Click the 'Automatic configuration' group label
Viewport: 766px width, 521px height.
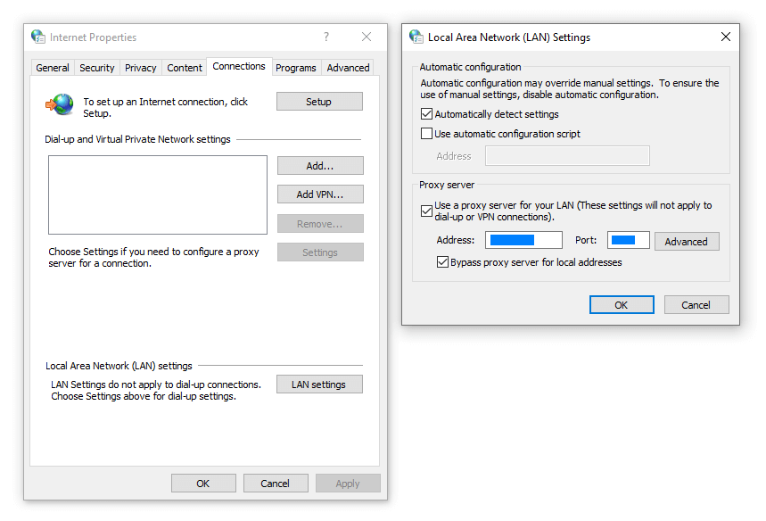click(x=470, y=67)
